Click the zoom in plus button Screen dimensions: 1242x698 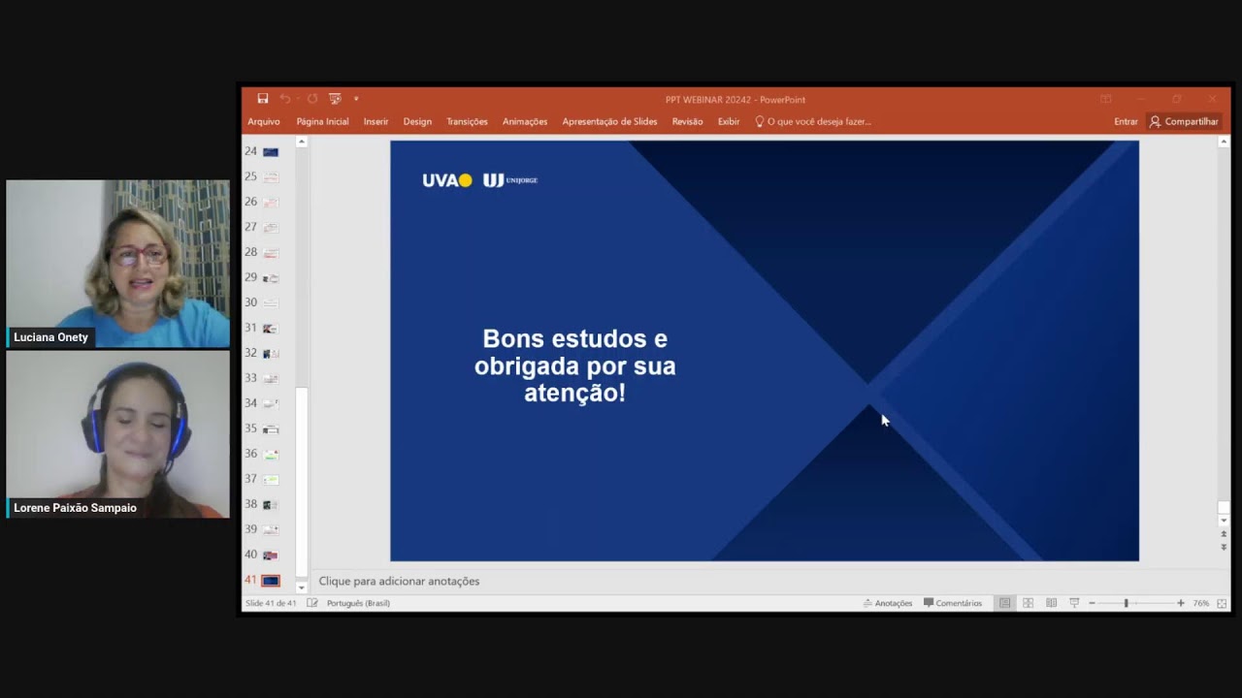1181,603
